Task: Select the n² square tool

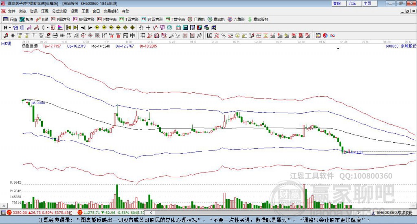Action: tap(69, 35)
